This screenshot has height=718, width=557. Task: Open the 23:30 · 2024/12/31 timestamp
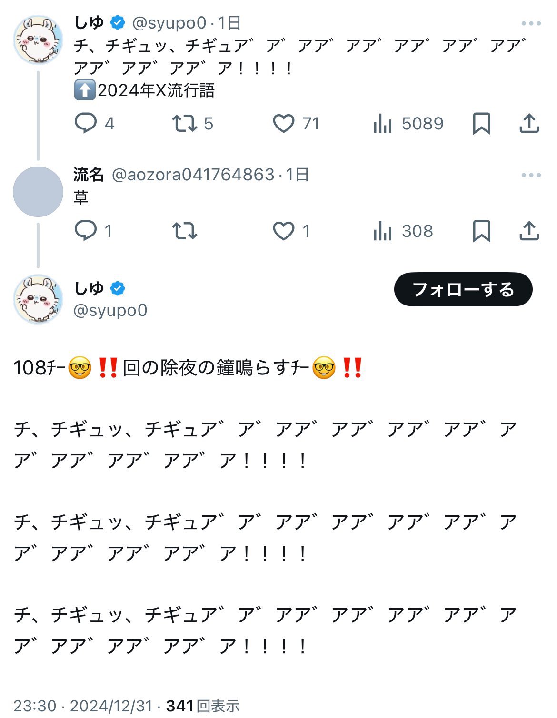[x=83, y=706]
